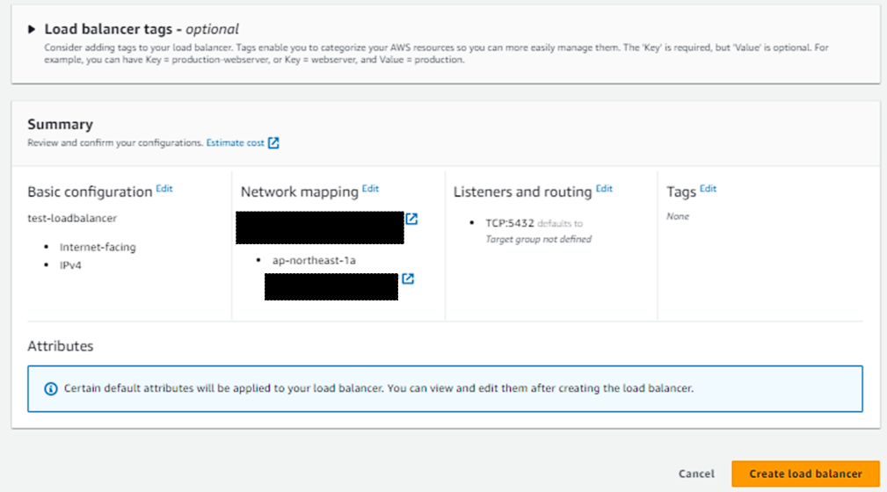Click the Attributes default notice banner
Viewport: 887px width, 492px height.
point(445,388)
